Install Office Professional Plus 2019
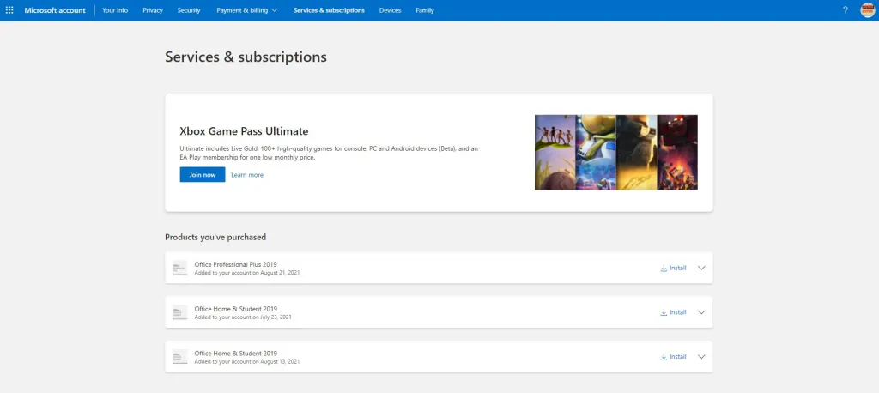 click(673, 268)
